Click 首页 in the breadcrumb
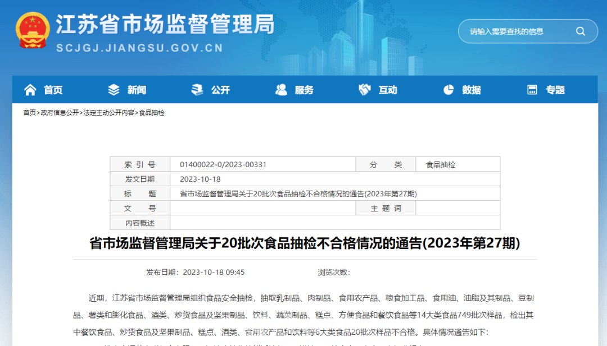The width and height of the screenshot is (607, 346). [x=29, y=113]
